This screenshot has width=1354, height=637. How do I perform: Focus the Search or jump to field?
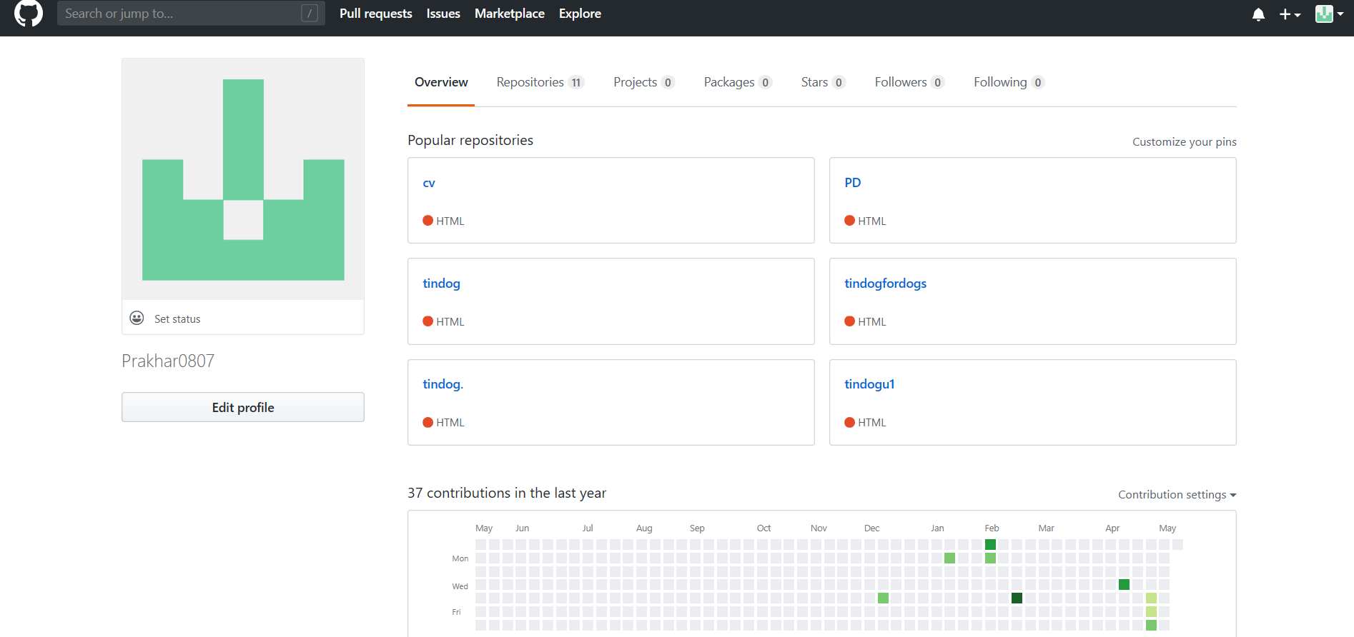(179, 14)
